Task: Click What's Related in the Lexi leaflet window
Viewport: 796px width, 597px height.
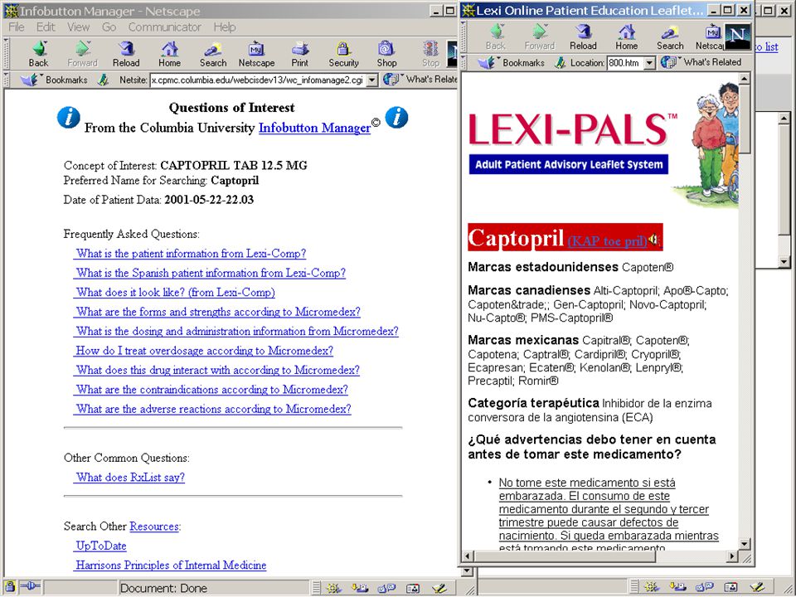Action: pos(701,62)
